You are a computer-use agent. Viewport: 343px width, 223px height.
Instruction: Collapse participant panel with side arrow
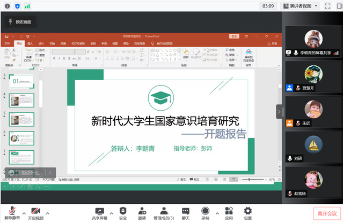click(279, 111)
